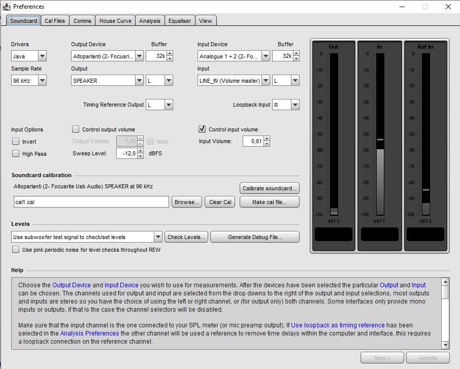Increase the output buffer size

click(170, 53)
